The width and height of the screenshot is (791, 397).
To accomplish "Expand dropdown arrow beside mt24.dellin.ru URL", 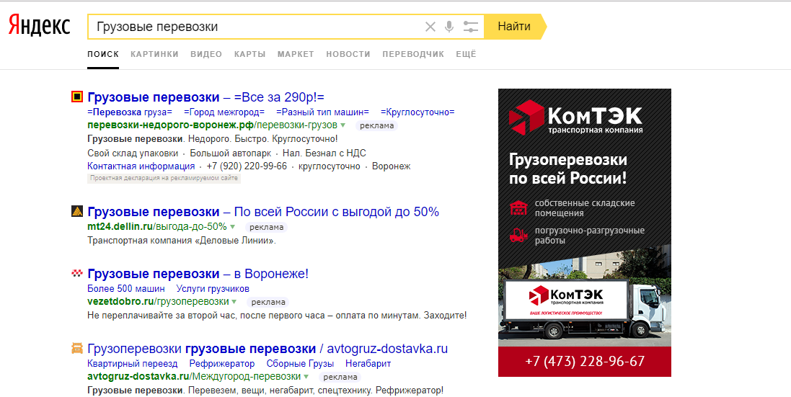I will (233, 226).
